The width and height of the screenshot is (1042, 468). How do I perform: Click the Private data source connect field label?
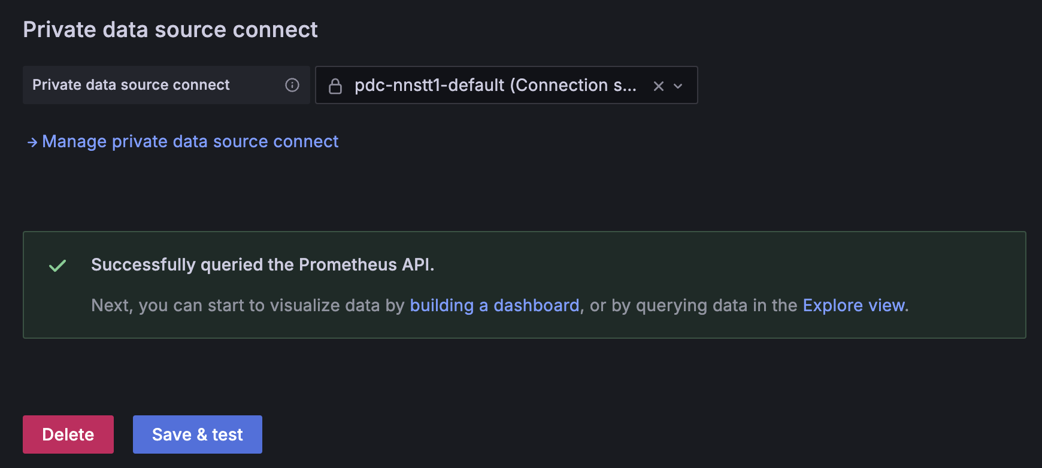(131, 85)
